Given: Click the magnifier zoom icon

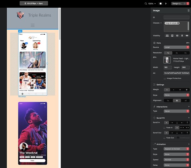Looking at the screenshot, I should tap(146, 4).
